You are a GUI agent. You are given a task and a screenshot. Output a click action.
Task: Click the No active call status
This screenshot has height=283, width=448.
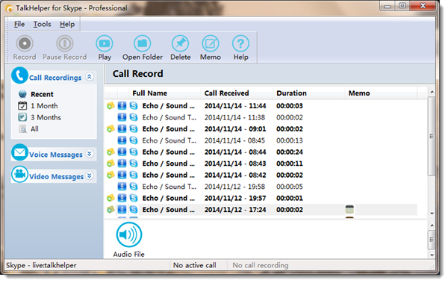pos(195,265)
